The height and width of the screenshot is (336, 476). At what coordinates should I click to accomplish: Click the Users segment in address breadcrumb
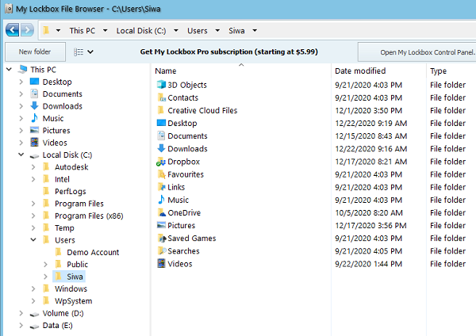[198, 31]
